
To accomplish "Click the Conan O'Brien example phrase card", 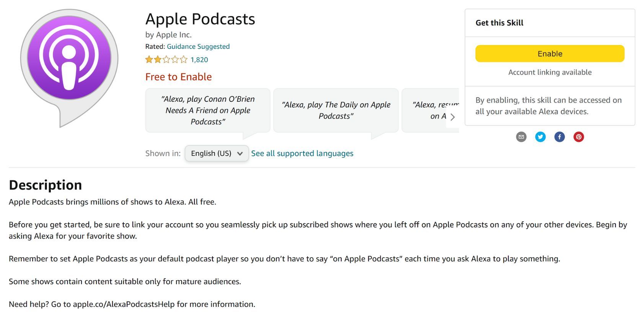I will (207, 110).
